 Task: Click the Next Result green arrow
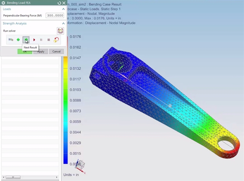[26, 40]
